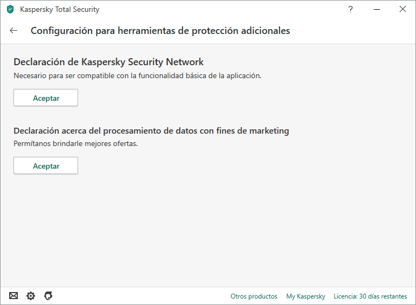
Task: Open the envelope notifications icon
Action: click(x=13, y=296)
